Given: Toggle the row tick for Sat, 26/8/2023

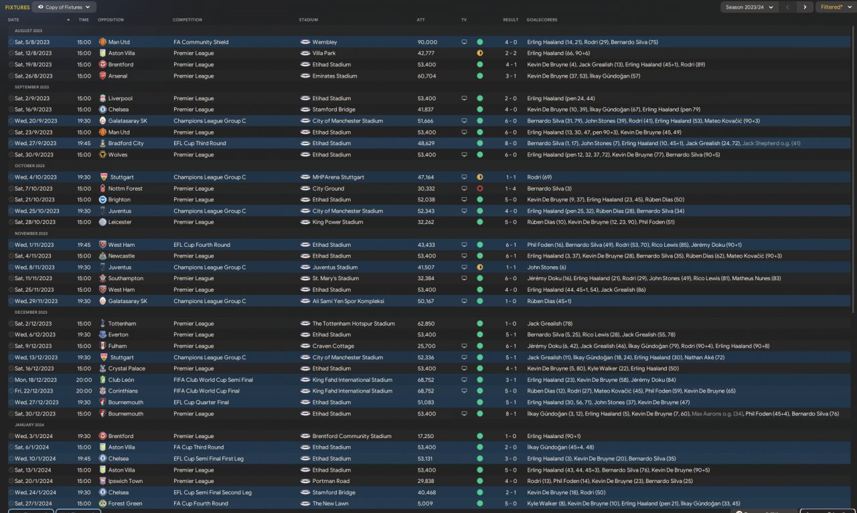Looking at the screenshot, I should [x=11, y=76].
